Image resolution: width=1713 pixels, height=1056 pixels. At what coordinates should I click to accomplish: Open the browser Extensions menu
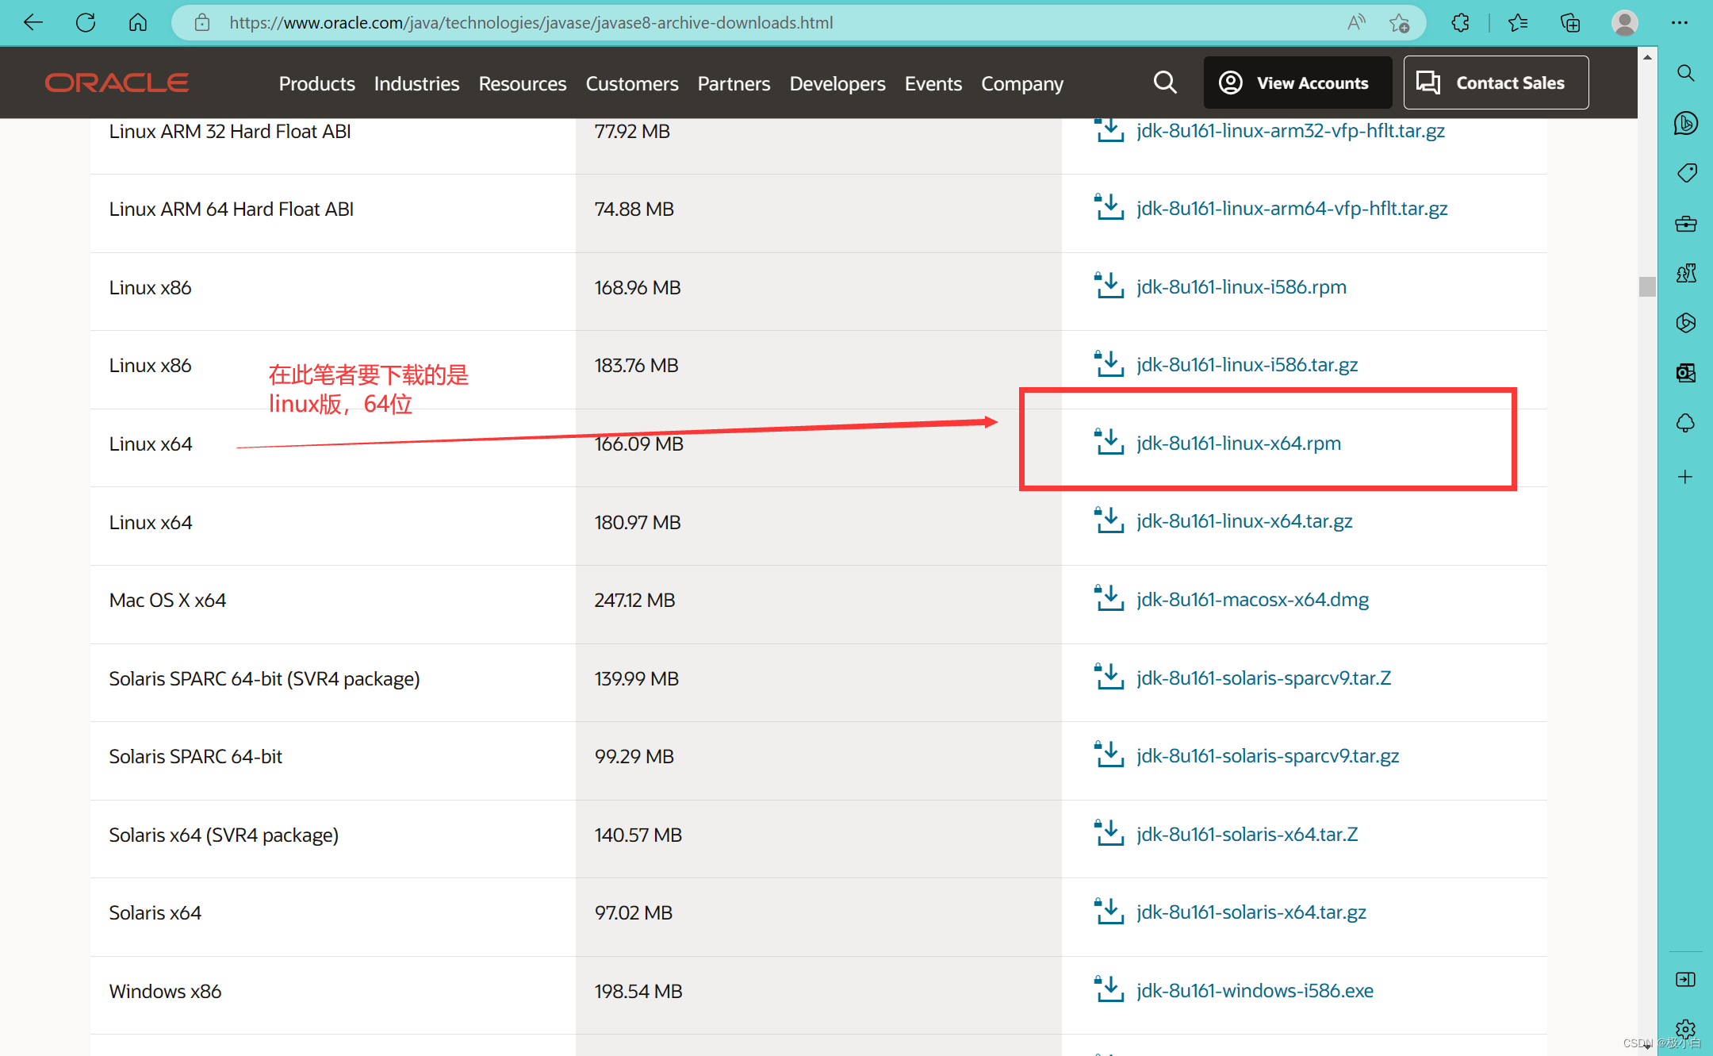[1460, 22]
